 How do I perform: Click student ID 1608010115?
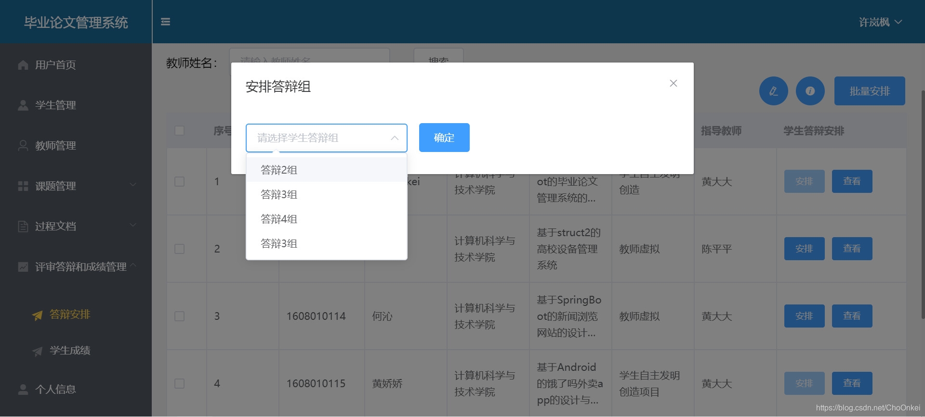coord(316,383)
